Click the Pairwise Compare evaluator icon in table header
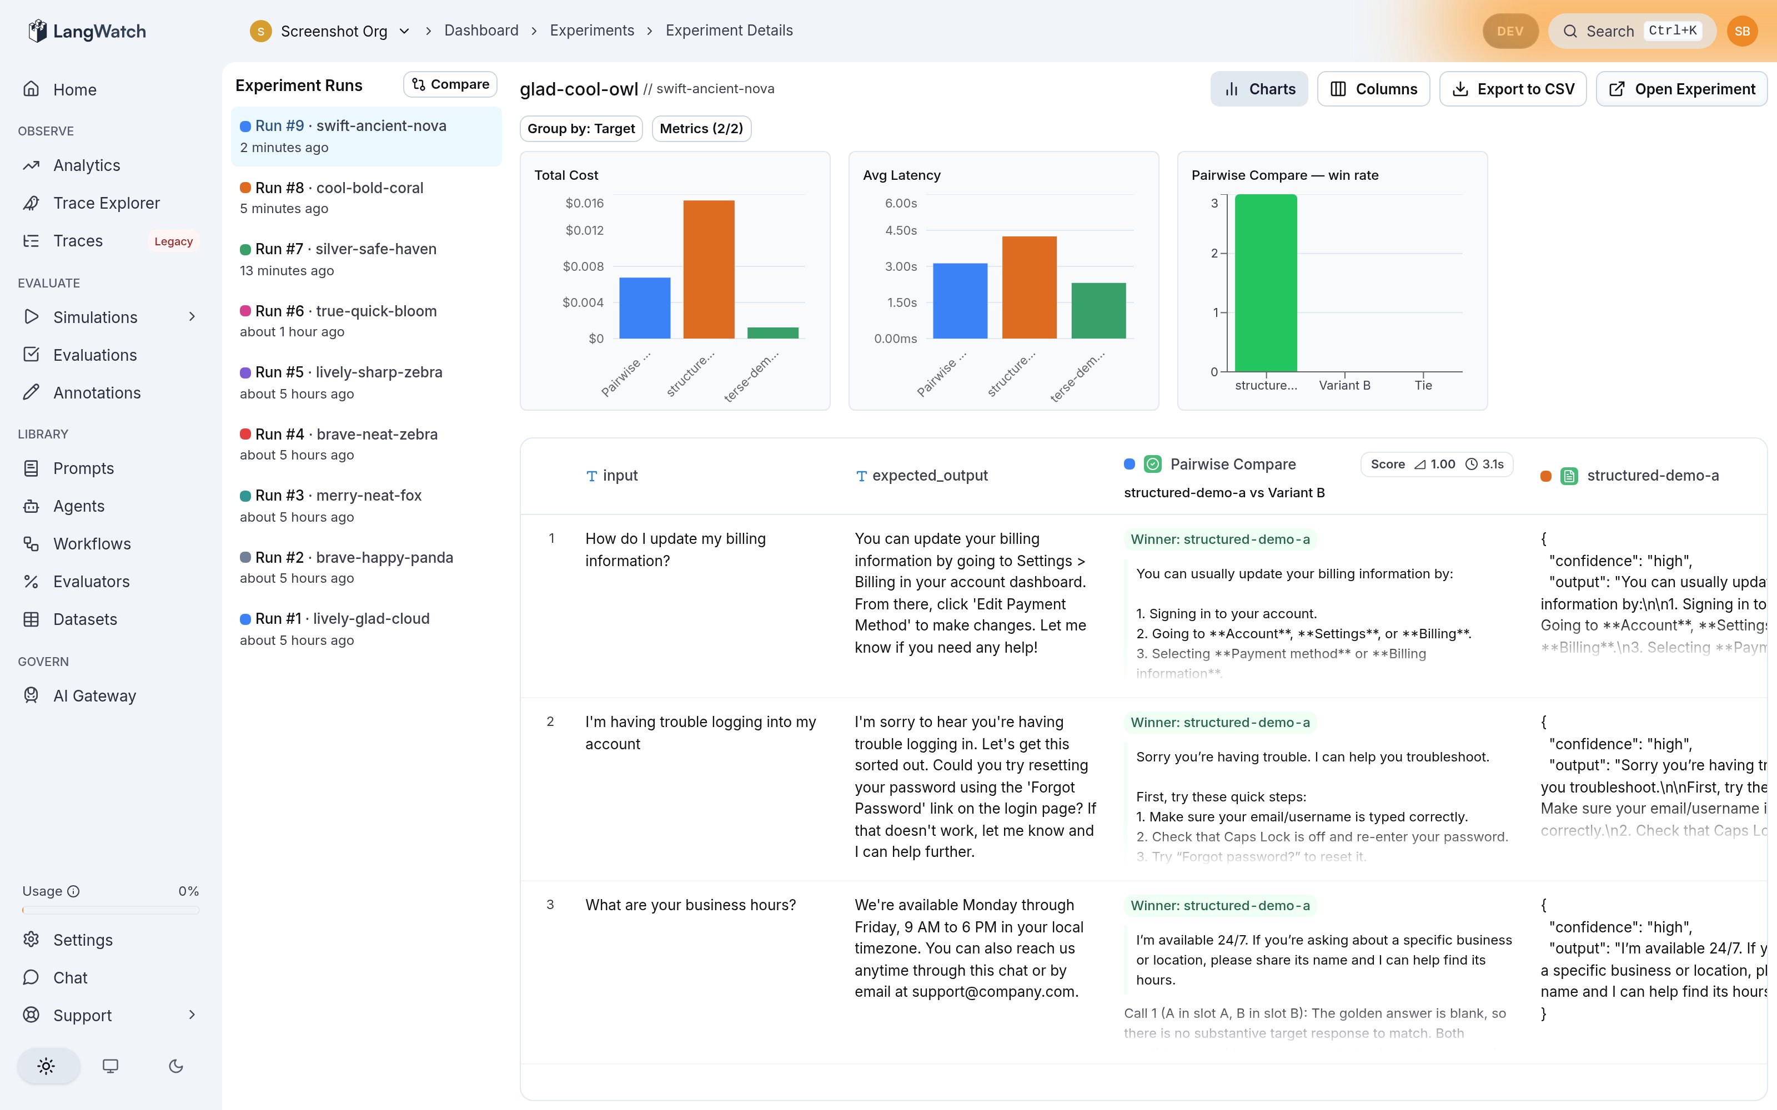This screenshot has height=1110, width=1777. [1153, 464]
